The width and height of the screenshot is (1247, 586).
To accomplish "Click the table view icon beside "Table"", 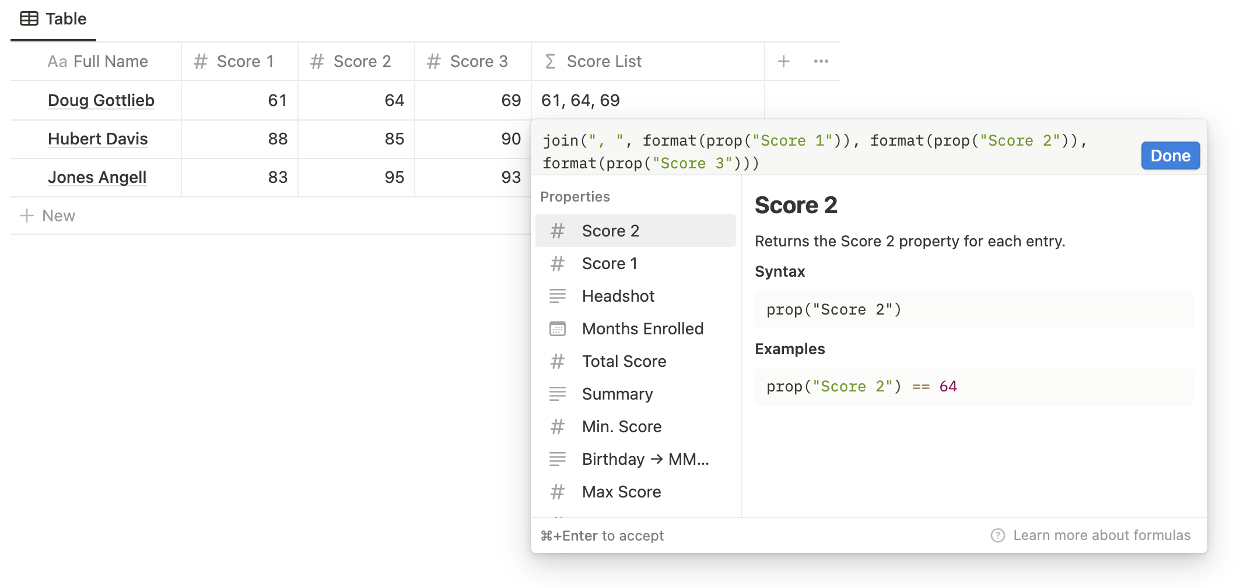I will tap(29, 18).
